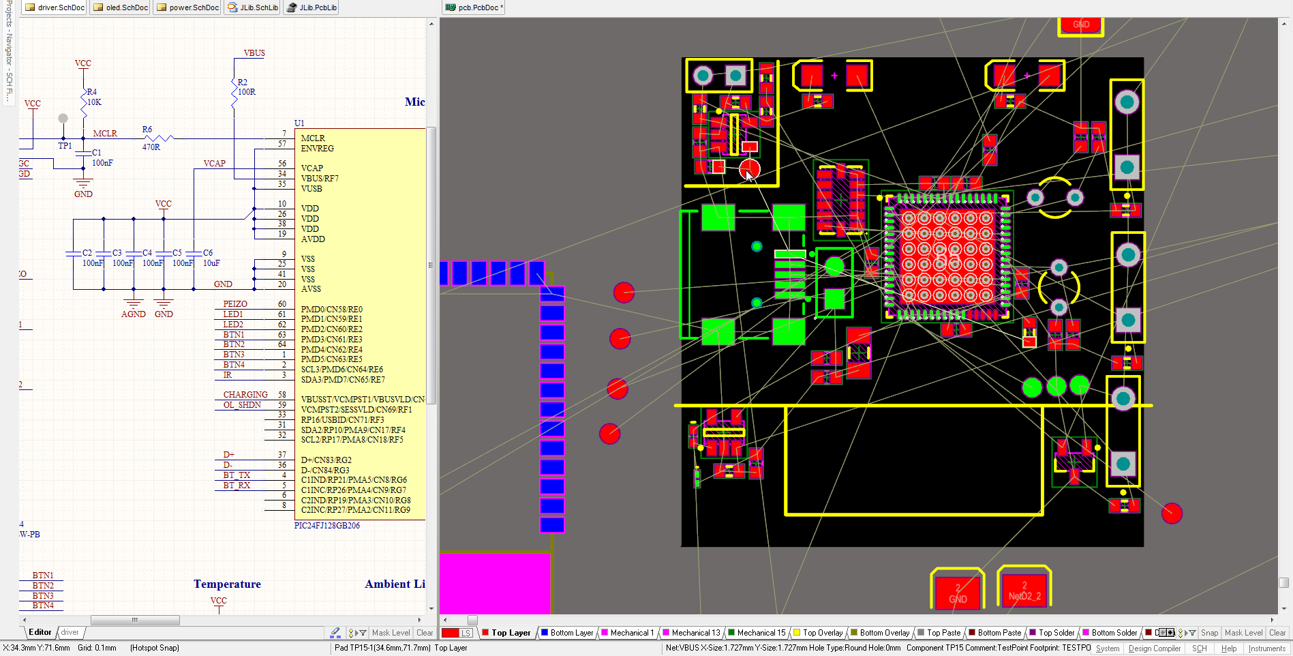Image resolution: width=1293 pixels, height=656 pixels.
Task: Open the JLib.PcbLib document tab
Action: pos(311,8)
